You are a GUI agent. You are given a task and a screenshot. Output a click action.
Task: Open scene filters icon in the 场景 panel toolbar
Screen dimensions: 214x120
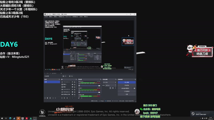(x=50, y=98)
